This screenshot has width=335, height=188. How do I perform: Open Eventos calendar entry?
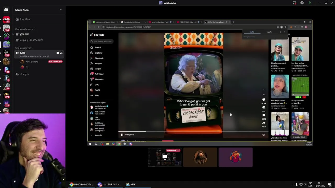(x=23, y=19)
